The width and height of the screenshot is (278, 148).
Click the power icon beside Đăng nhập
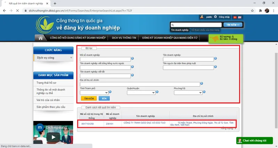click(215, 17)
